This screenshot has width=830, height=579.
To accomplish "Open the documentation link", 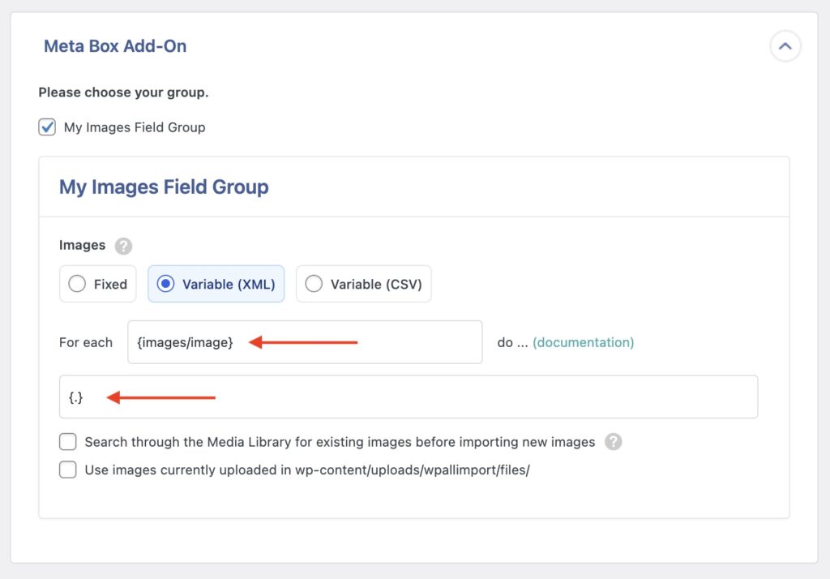I will click(584, 342).
